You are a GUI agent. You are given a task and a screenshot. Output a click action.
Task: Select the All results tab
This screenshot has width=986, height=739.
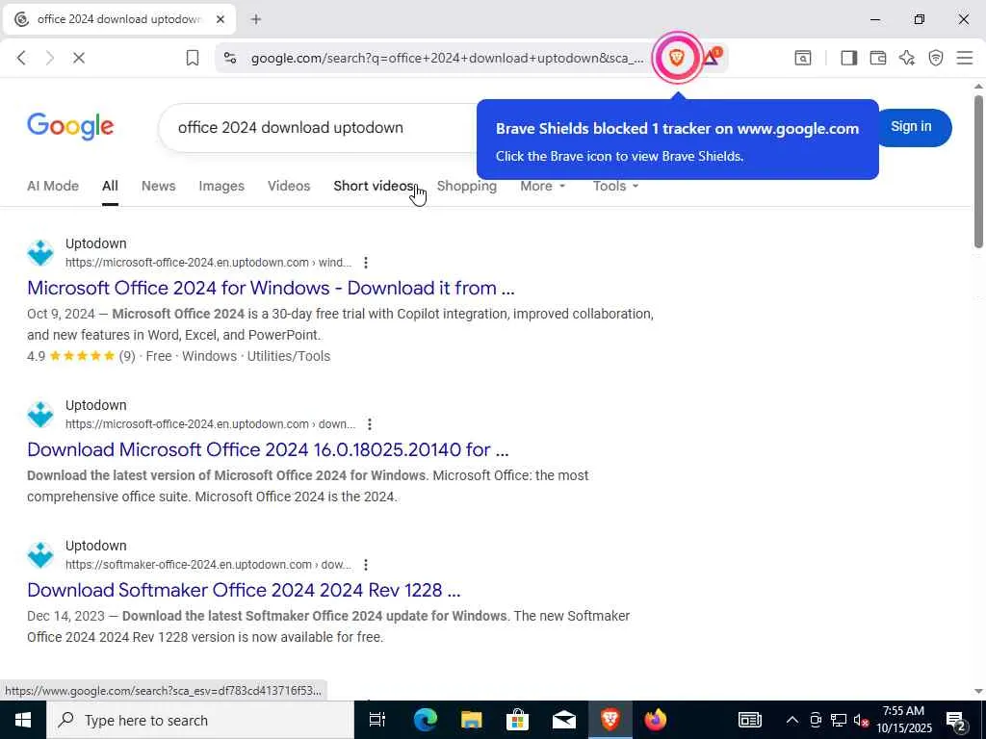[x=110, y=186]
